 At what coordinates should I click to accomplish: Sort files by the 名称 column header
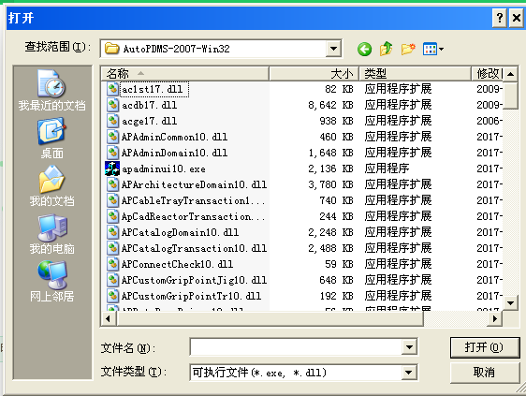tap(184, 74)
